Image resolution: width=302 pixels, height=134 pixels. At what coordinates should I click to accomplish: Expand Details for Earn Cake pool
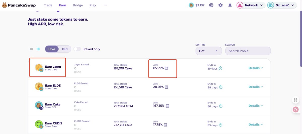coord(256,106)
